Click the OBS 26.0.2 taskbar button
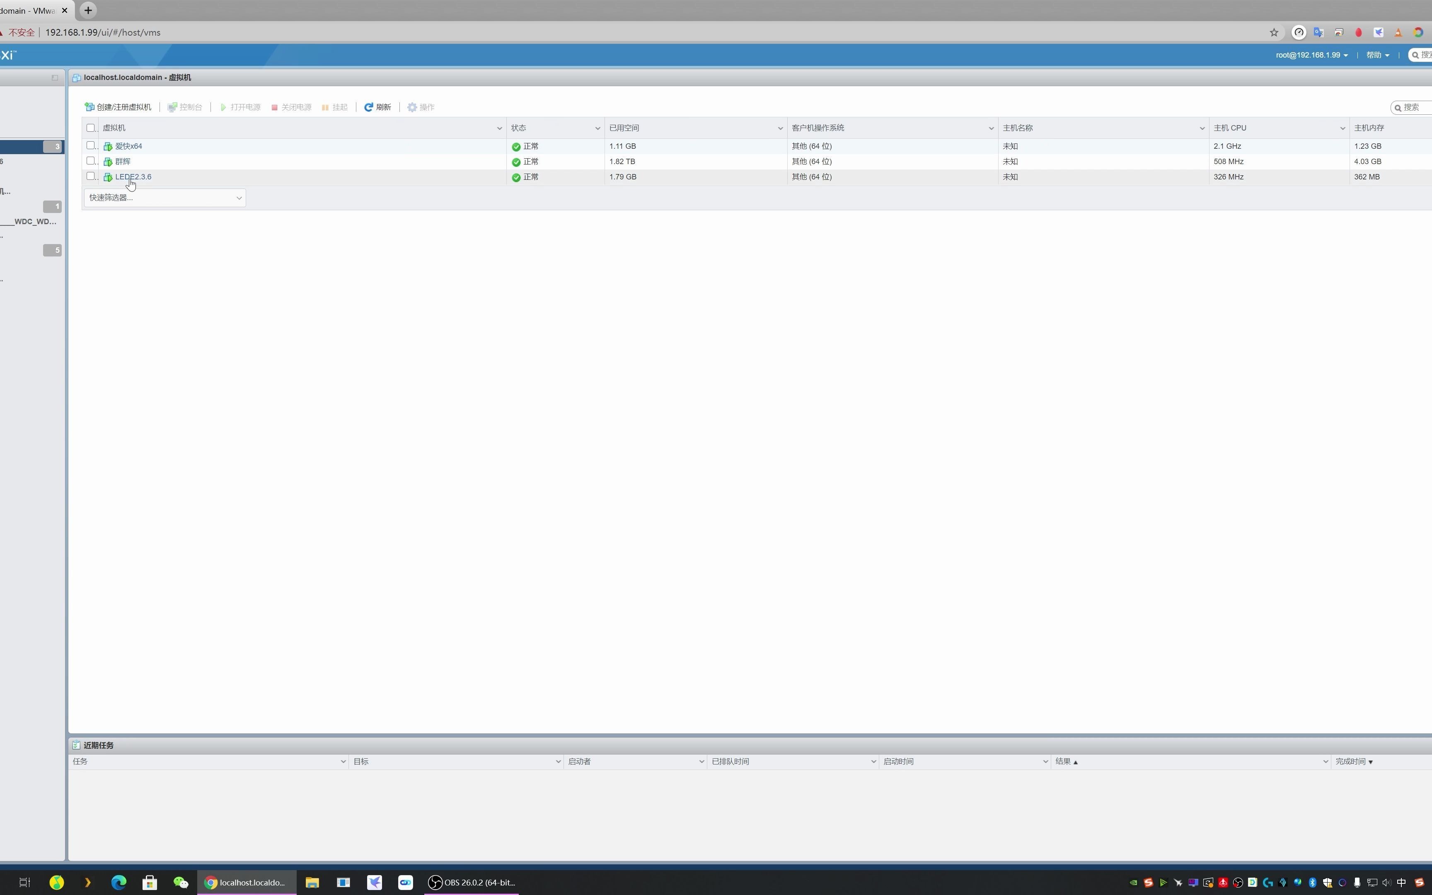This screenshot has height=895, width=1432. [472, 882]
